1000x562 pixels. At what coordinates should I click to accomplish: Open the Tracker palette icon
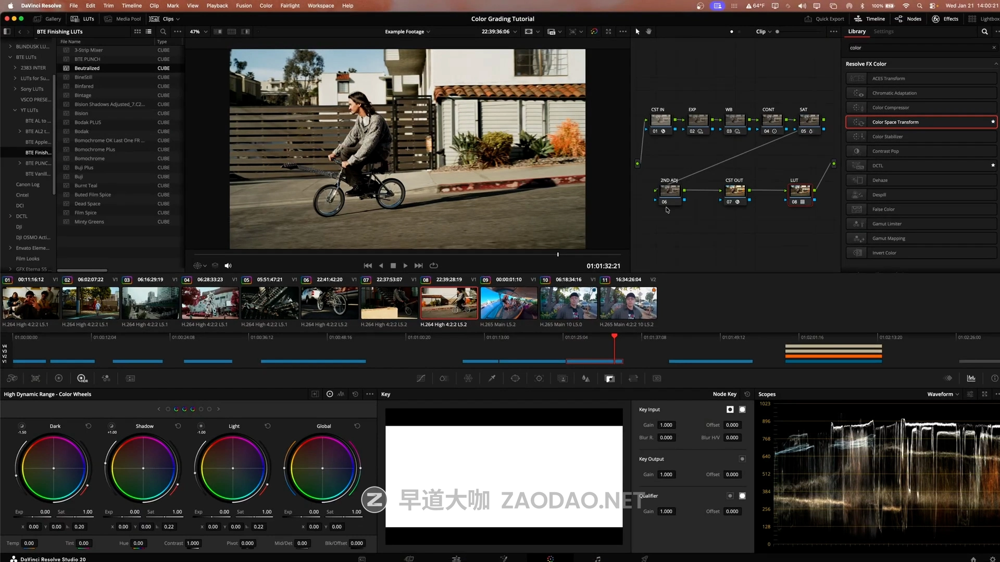tap(539, 378)
